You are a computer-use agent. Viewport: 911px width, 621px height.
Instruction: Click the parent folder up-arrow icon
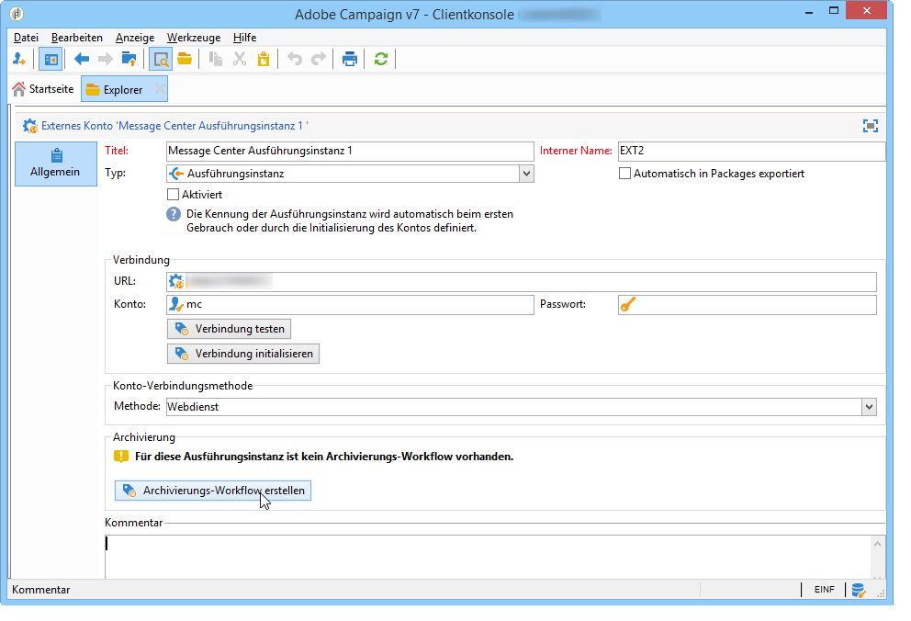tap(129, 59)
